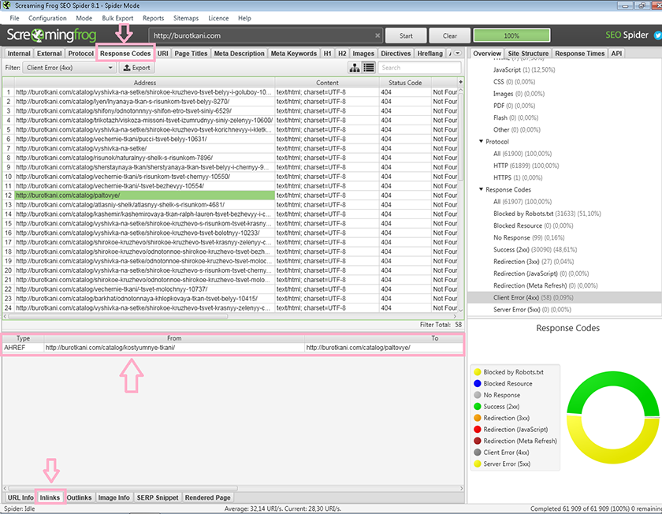
Task: Select the Response Codes tab
Action: click(x=125, y=54)
